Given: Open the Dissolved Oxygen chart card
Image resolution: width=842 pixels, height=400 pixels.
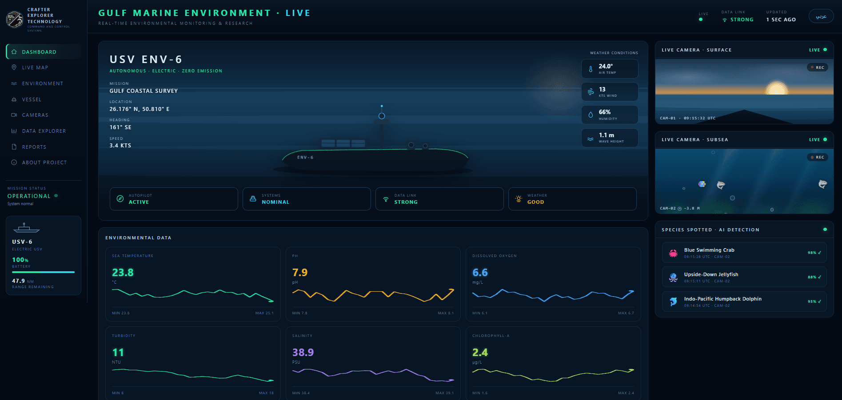Looking at the screenshot, I should 553,284.
